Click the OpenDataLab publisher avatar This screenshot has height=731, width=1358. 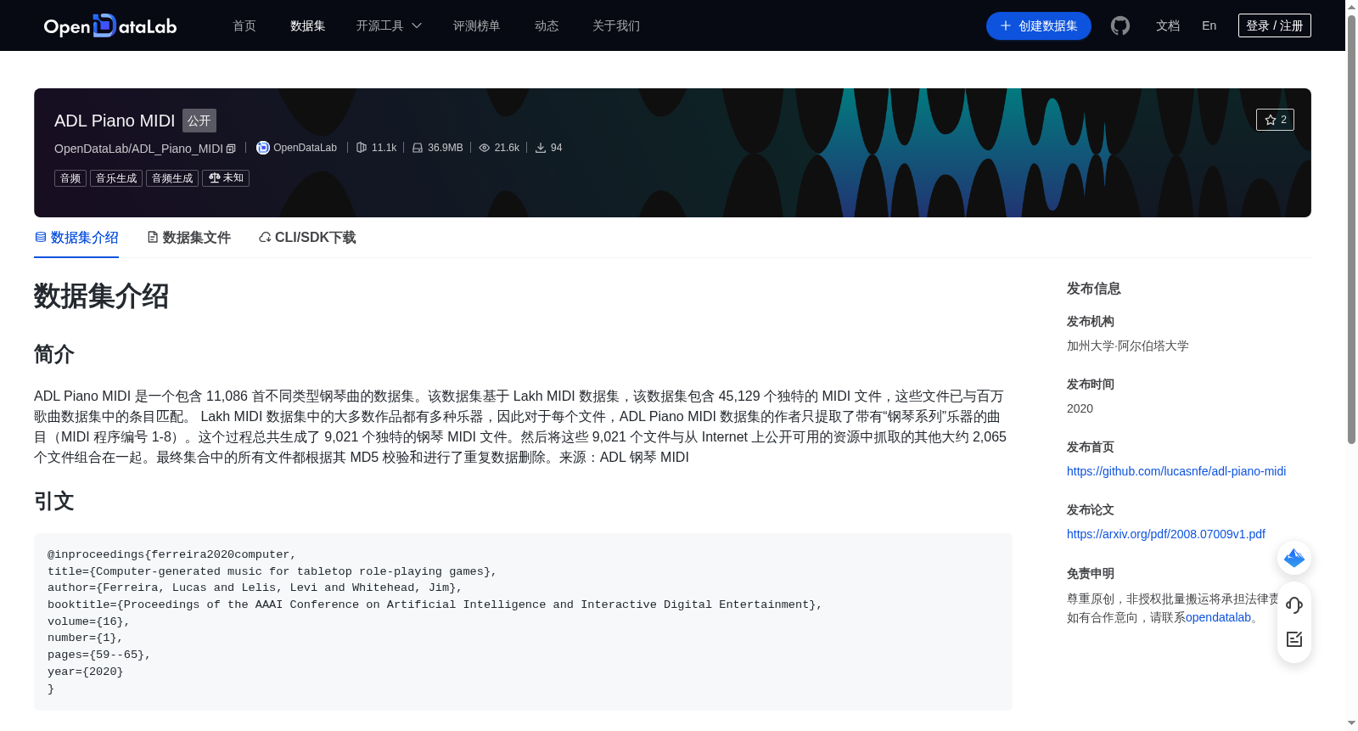pyautogui.click(x=263, y=148)
